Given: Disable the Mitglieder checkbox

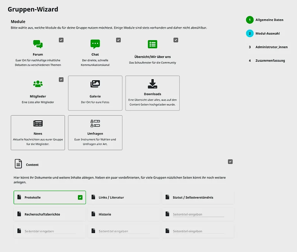Looking at the screenshot, I should 61,79.
